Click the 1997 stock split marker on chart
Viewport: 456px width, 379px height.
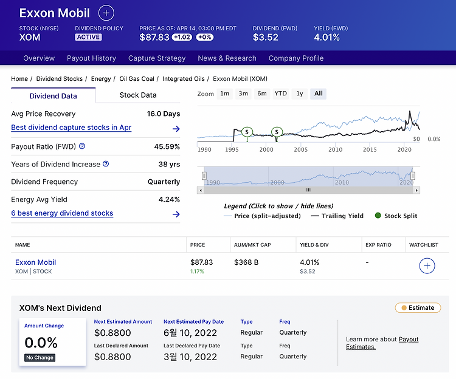(x=247, y=132)
